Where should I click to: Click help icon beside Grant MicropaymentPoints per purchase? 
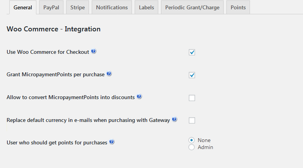click(x=109, y=74)
